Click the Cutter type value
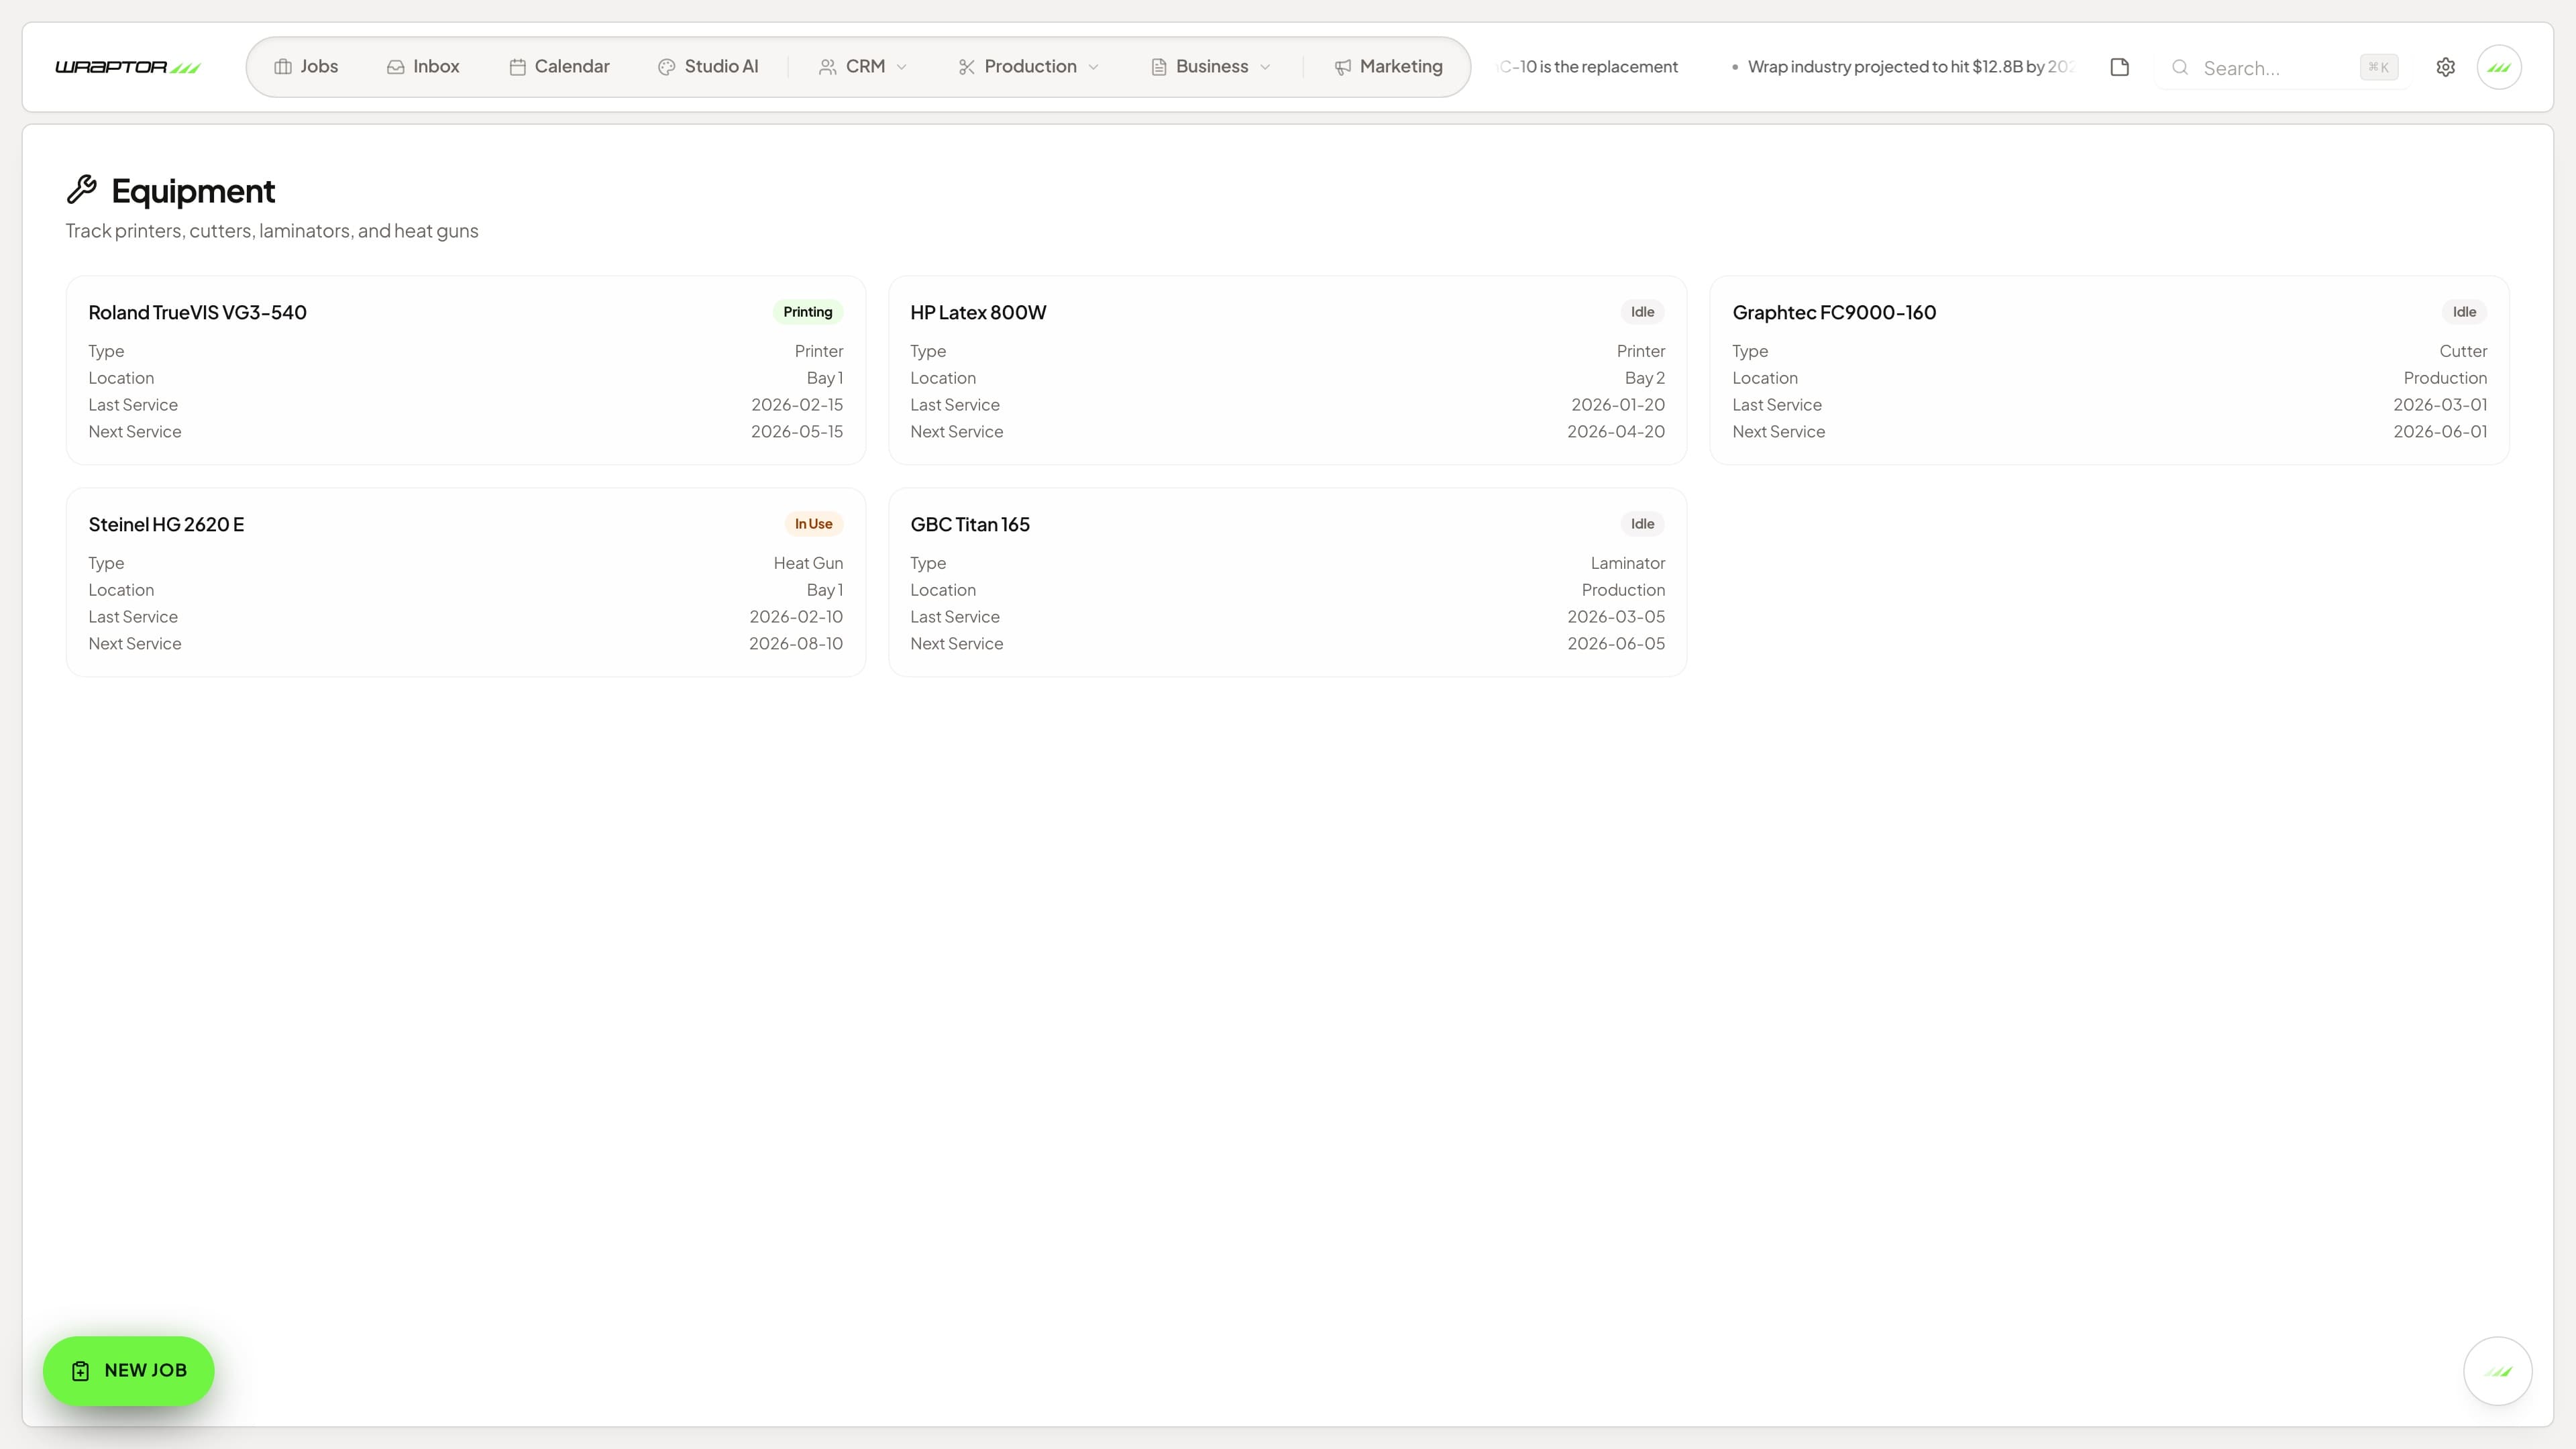Image resolution: width=2576 pixels, height=1449 pixels. tap(2462, 352)
